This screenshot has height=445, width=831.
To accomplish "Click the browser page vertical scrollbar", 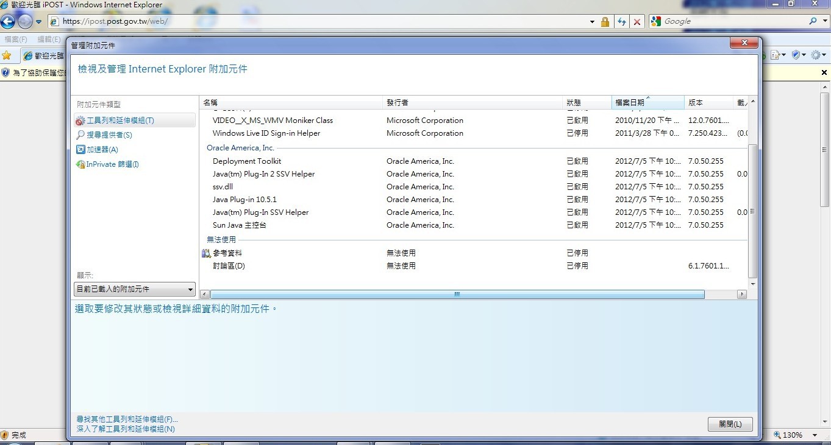I will (826, 149).
